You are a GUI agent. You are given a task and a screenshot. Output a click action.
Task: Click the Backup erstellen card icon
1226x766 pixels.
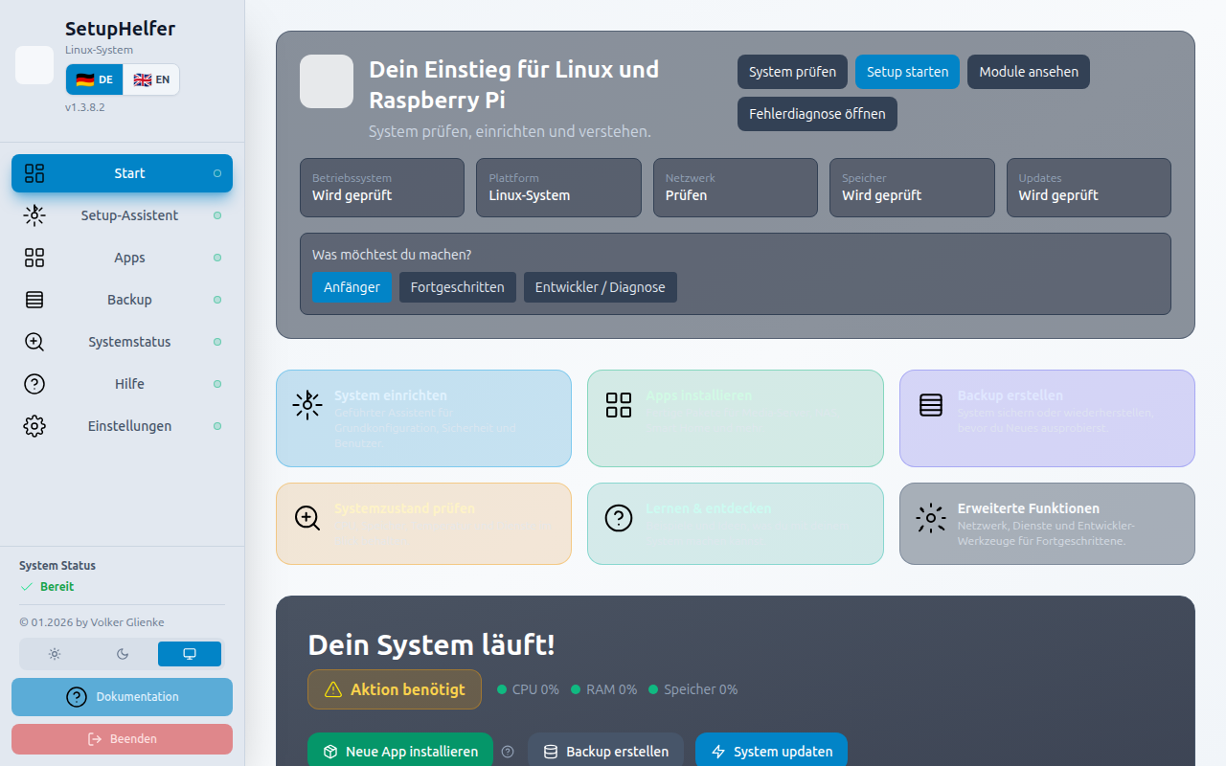coord(931,405)
